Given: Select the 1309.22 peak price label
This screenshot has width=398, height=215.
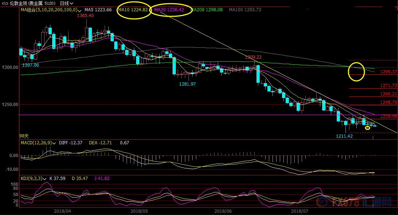Looking at the screenshot, I should pyautogui.click(x=253, y=57).
